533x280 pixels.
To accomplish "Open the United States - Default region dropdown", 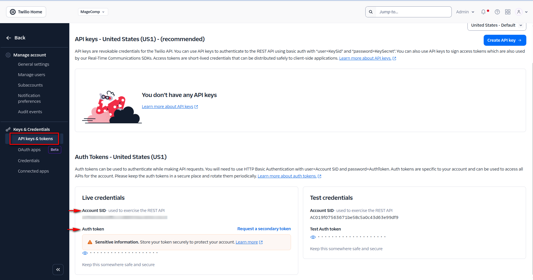I will (x=496, y=25).
